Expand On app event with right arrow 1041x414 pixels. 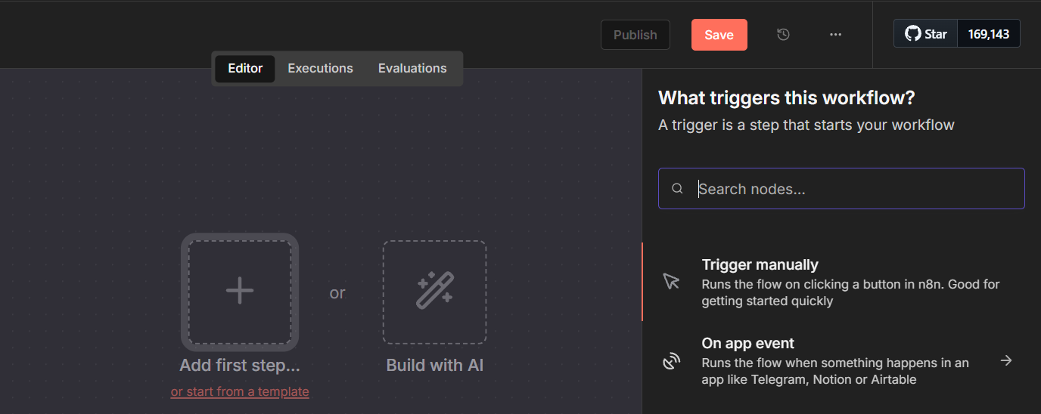1006,360
